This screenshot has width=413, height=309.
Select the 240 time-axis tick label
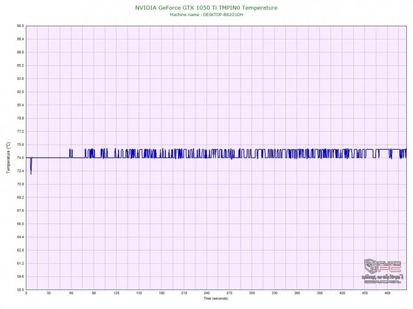pyautogui.click(x=206, y=293)
